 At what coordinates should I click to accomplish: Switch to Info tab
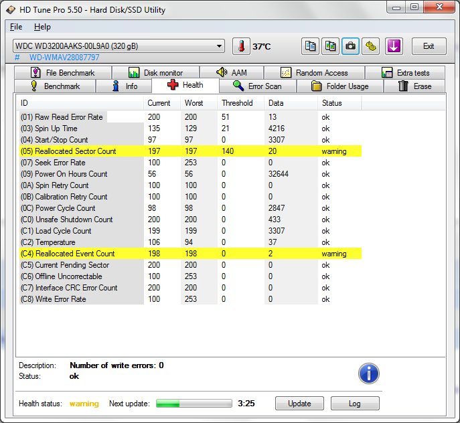coord(124,86)
